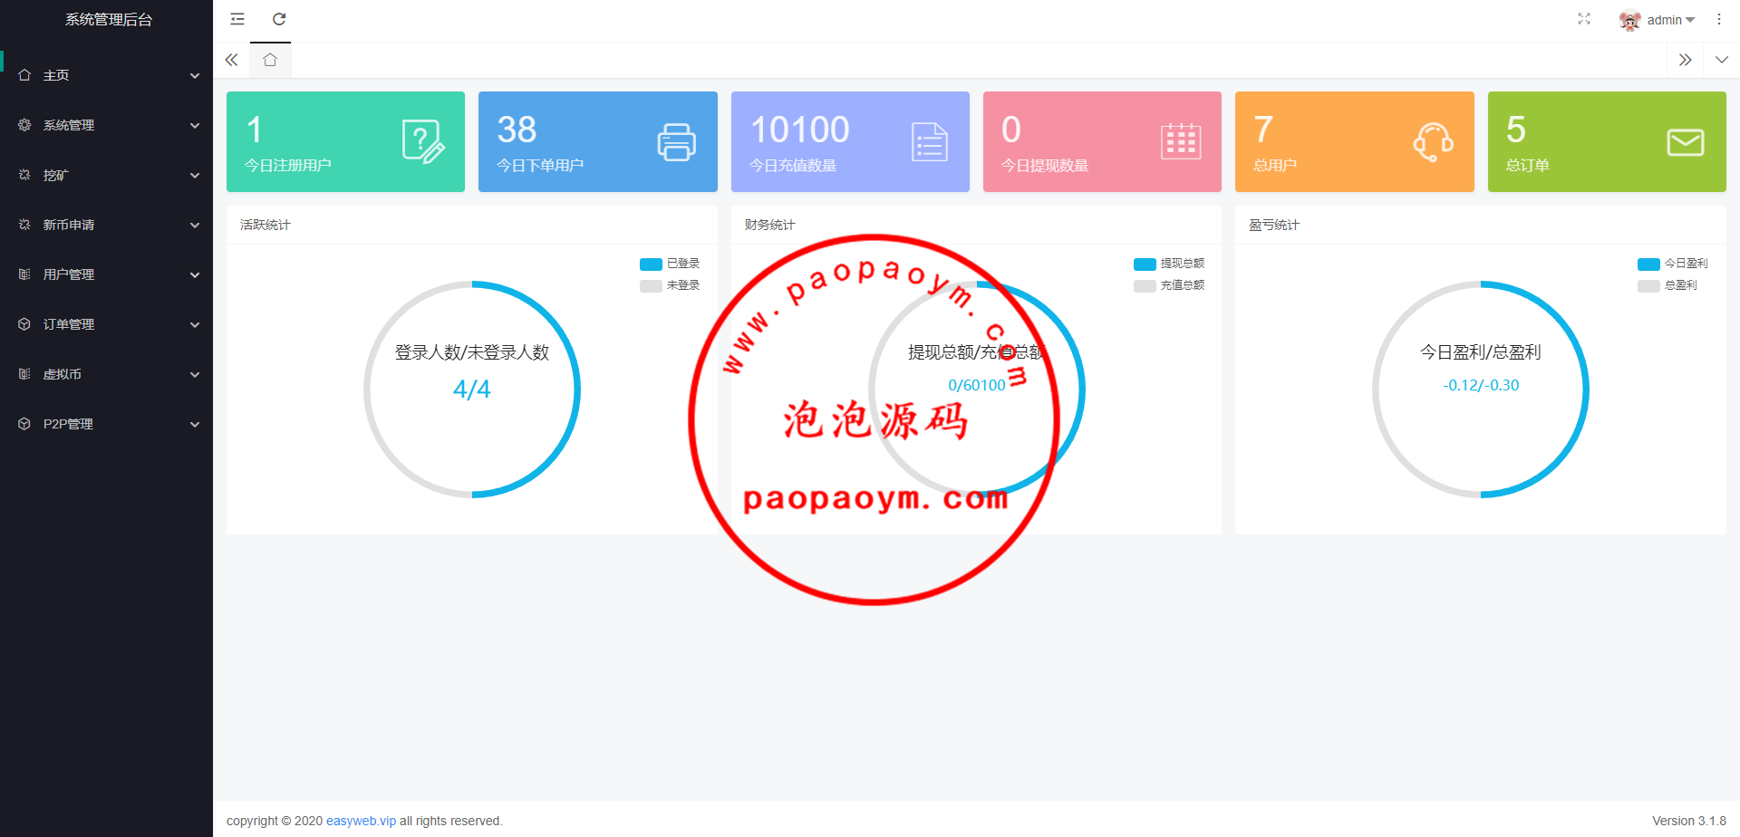The height and width of the screenshot is (837, 1740).
Task: Toggle 已登录 legend in 活跃统计 chart
Action: 670,264
